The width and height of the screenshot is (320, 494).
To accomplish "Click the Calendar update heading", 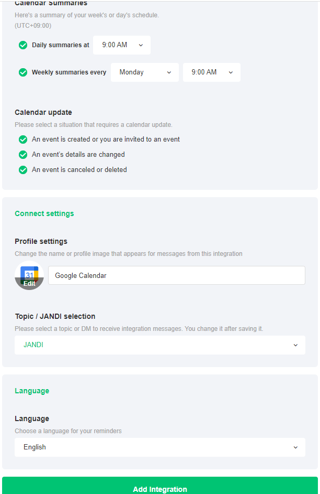I will click(43, 112).
